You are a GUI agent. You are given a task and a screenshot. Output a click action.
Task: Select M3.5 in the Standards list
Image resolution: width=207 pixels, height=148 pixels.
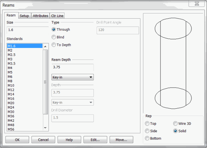click(x=25, y=63)
